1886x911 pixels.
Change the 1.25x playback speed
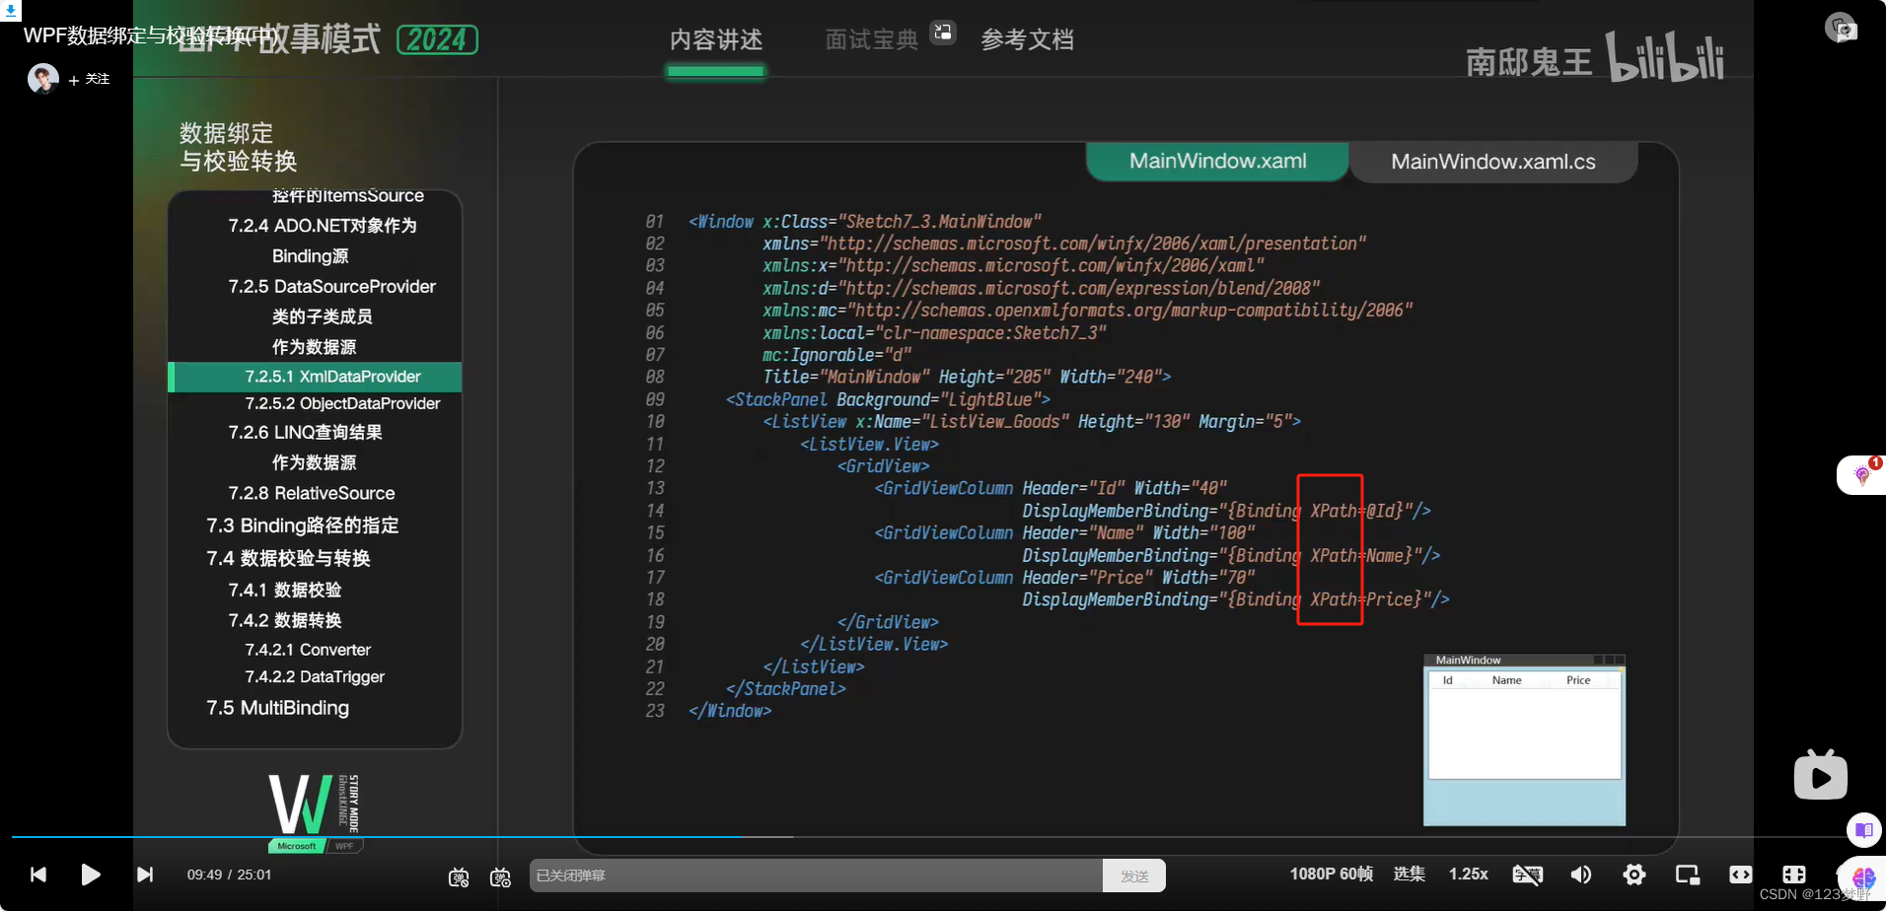point(1468,874)
